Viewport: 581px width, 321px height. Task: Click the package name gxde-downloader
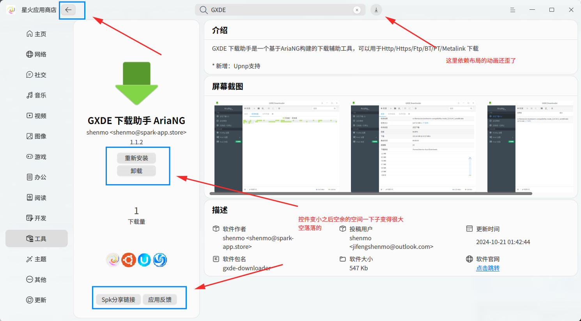[247, 268]
